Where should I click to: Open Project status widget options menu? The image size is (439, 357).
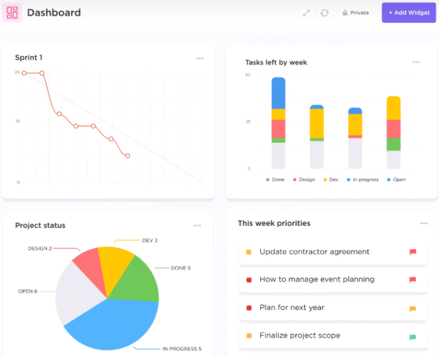click(198, 225)
